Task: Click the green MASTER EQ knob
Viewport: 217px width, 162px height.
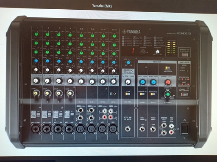Action: (168, 94)
